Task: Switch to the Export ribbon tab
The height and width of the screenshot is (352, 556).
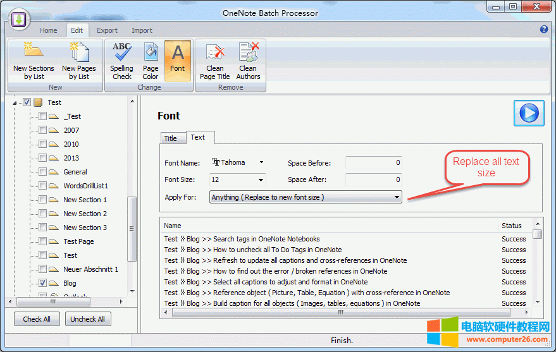Action: [x=107, y=30]
